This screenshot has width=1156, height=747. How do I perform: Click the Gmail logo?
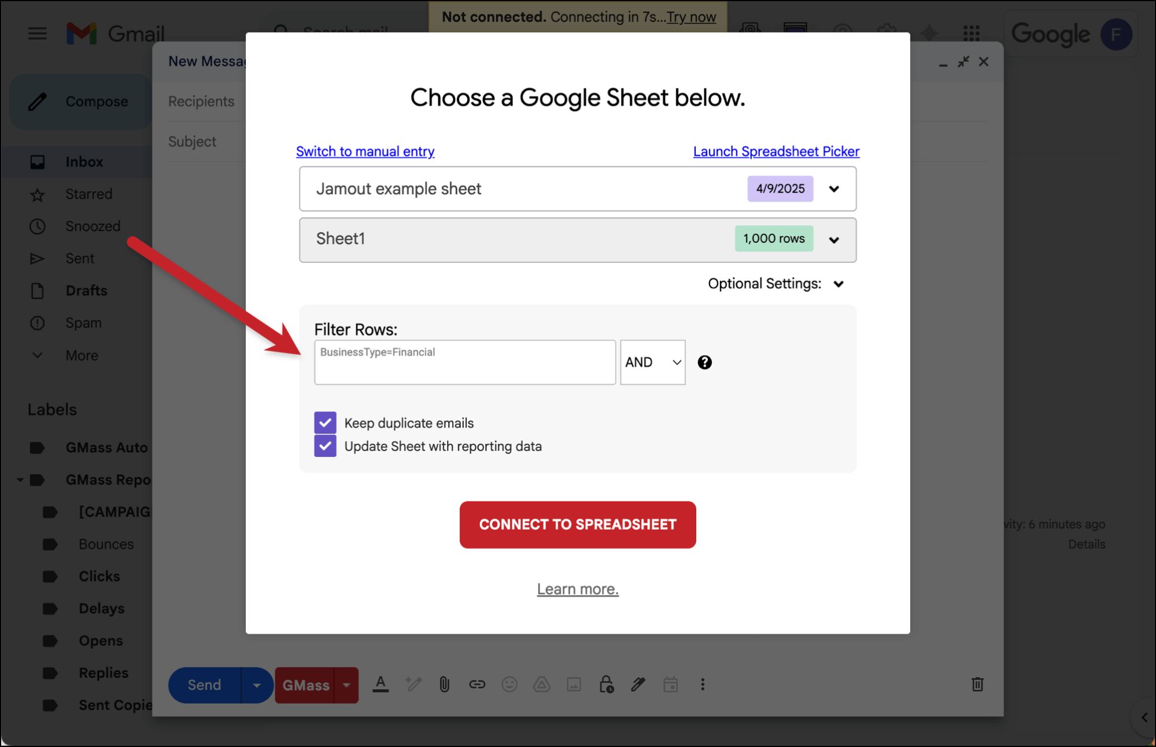pos(116,34)
